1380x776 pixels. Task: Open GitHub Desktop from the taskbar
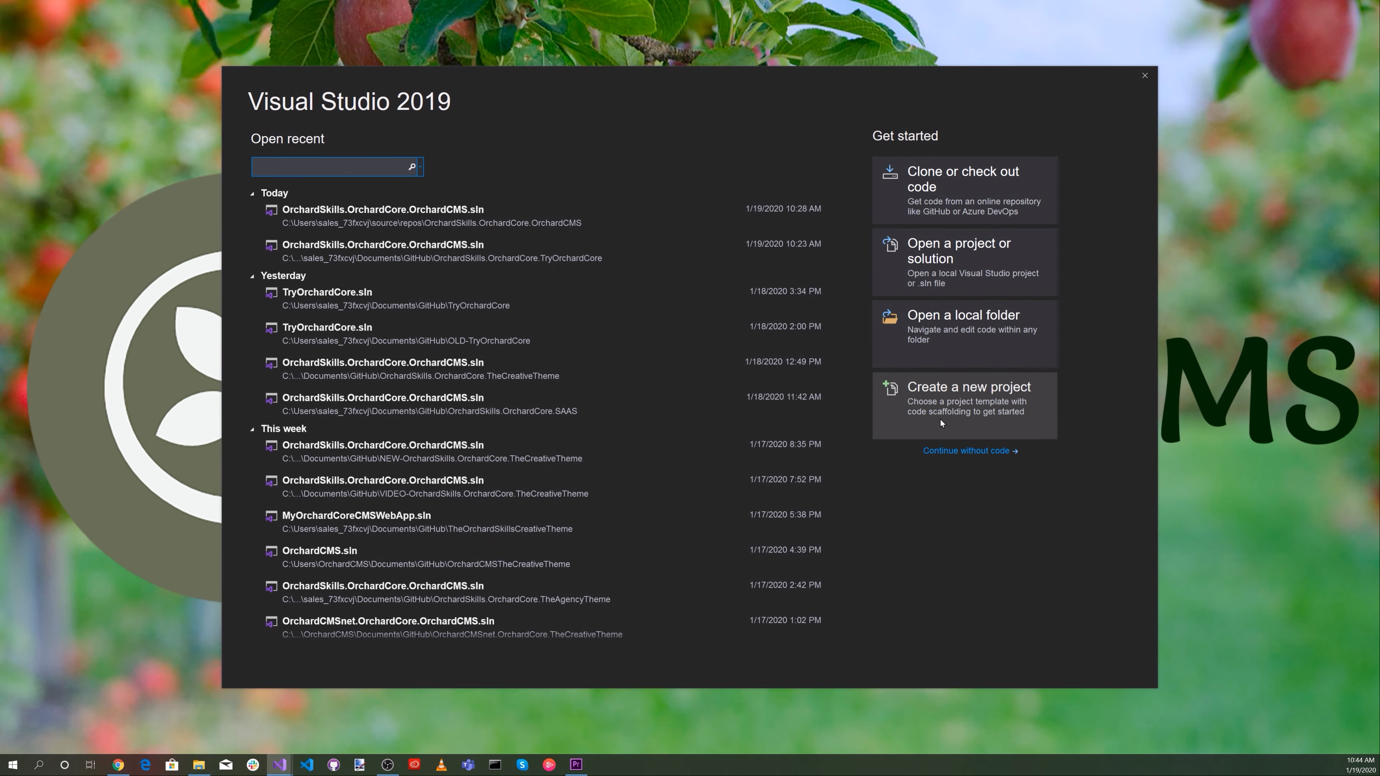[334, 765]
